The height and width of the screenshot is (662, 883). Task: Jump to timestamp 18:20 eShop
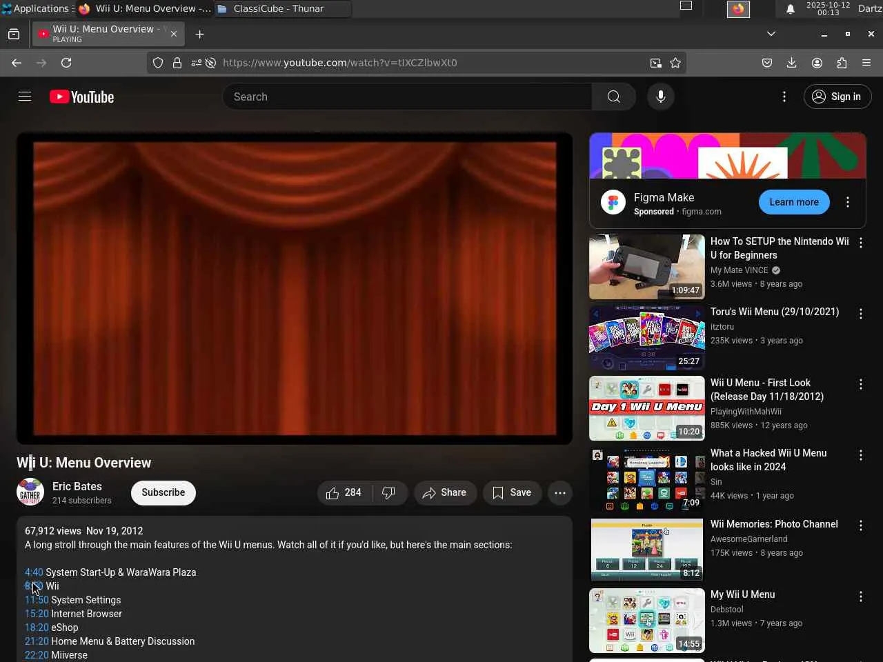[37, 628]
